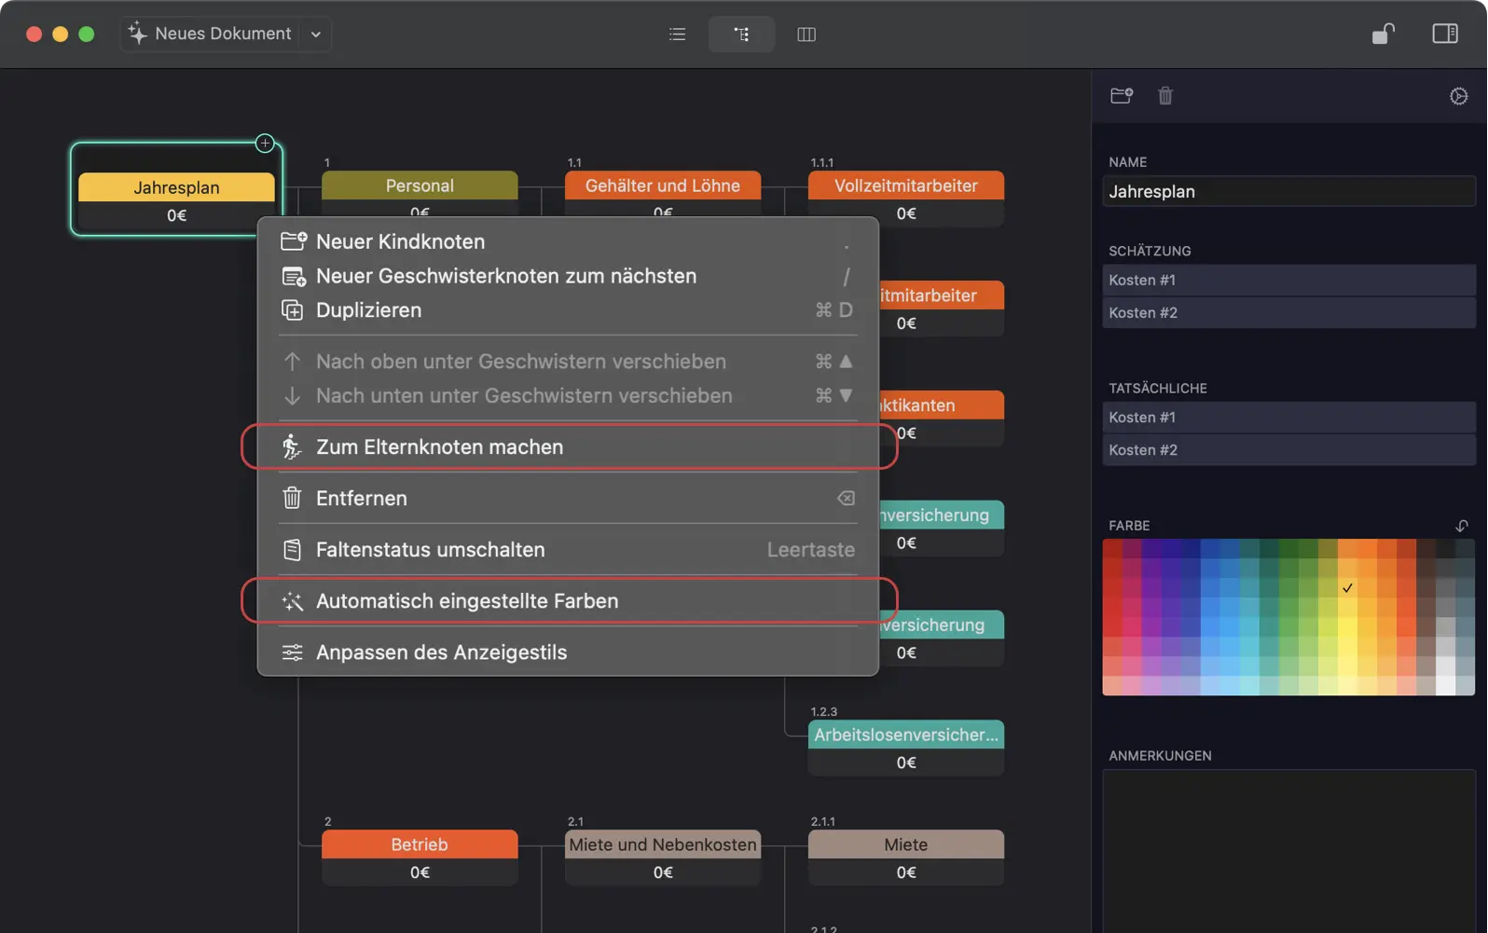Switch to the list outline view
This screenshot has height=933, width=1488.
(x=677, y=34)
